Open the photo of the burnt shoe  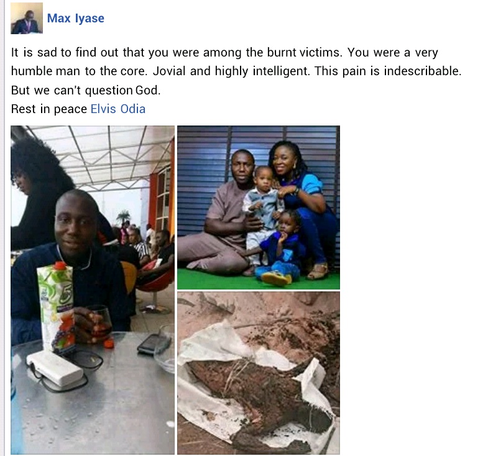(259, 373)
